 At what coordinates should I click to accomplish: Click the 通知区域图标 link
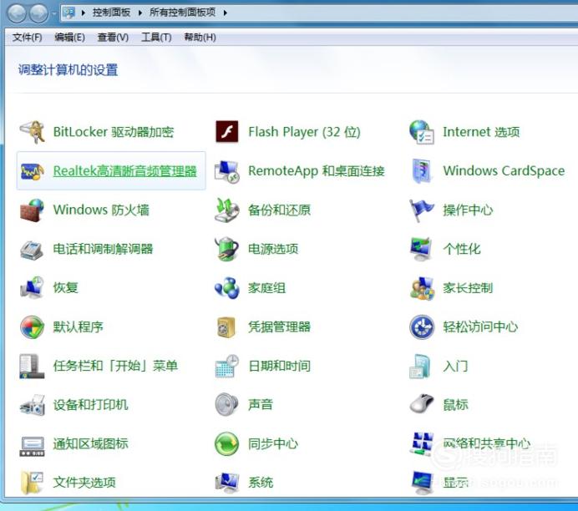(91, 443)
